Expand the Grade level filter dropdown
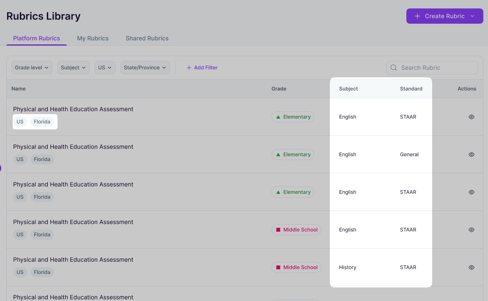This screenshot has height=301, width=488. 32,68
